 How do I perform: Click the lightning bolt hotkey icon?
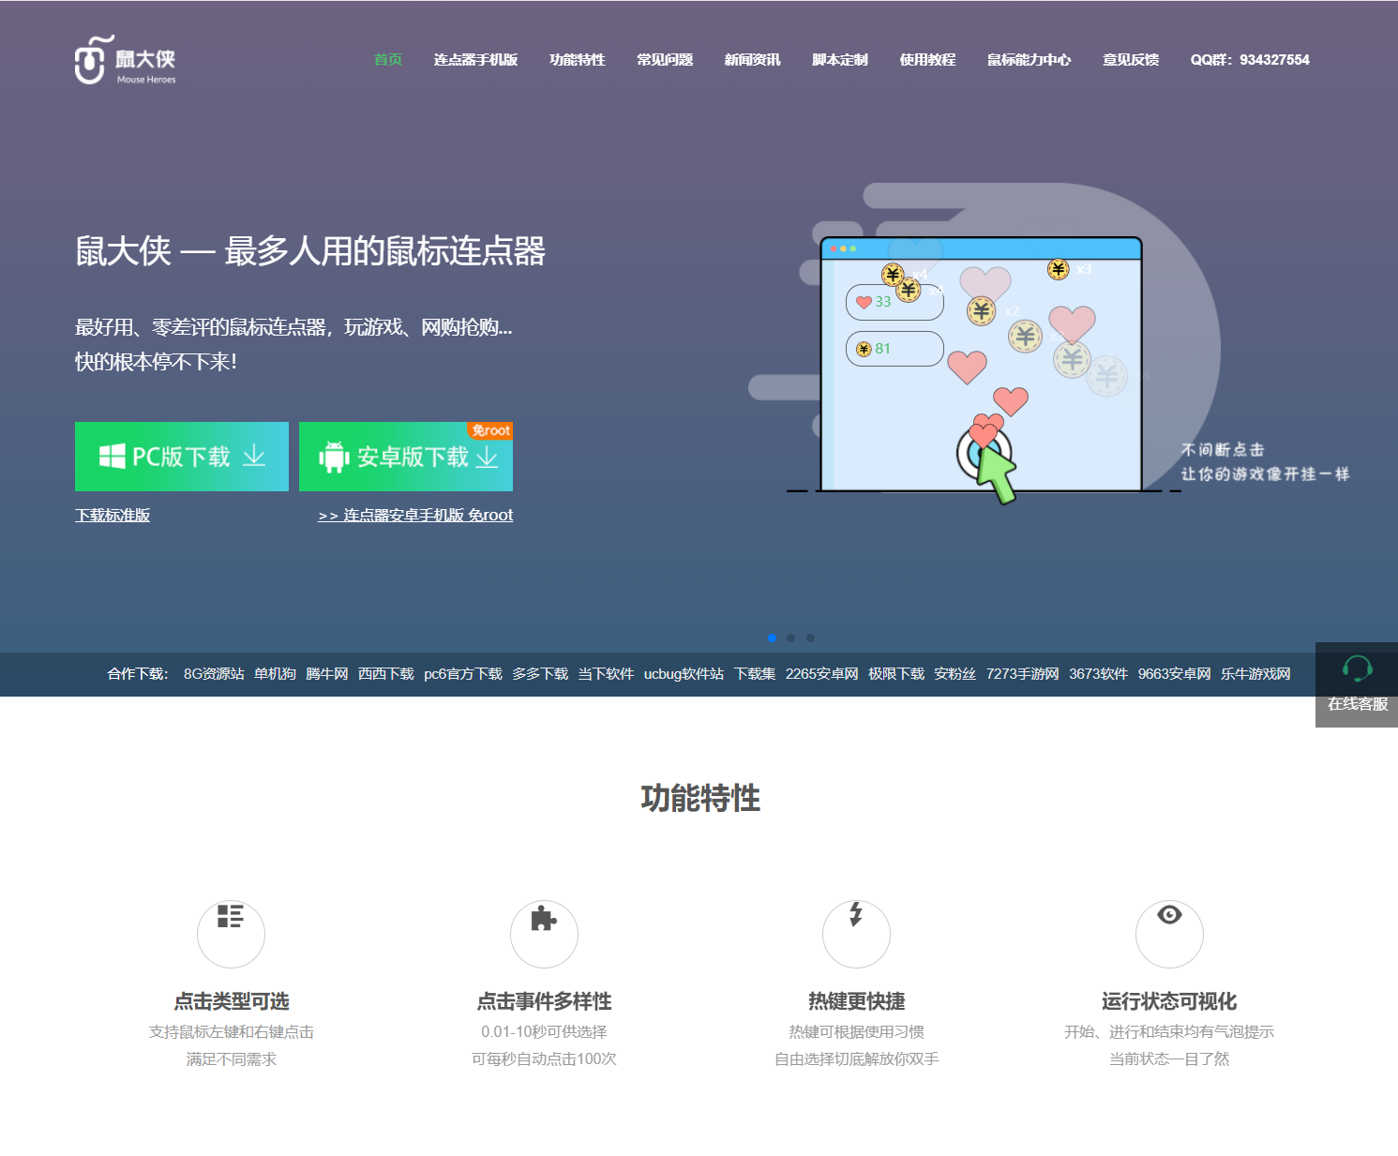pos(856,915)
